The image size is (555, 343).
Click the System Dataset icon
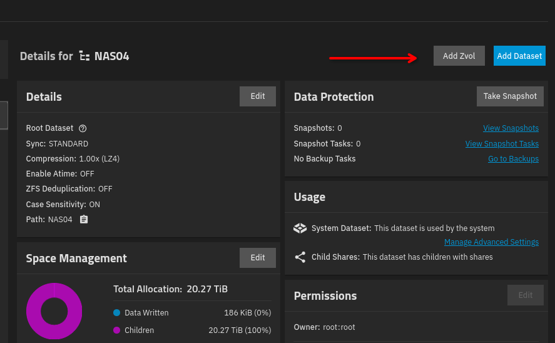click(x=300, y=228)
